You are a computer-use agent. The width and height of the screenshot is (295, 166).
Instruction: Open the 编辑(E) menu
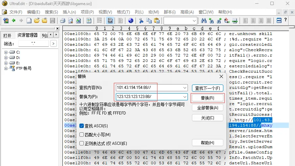[x=33, y=12]
